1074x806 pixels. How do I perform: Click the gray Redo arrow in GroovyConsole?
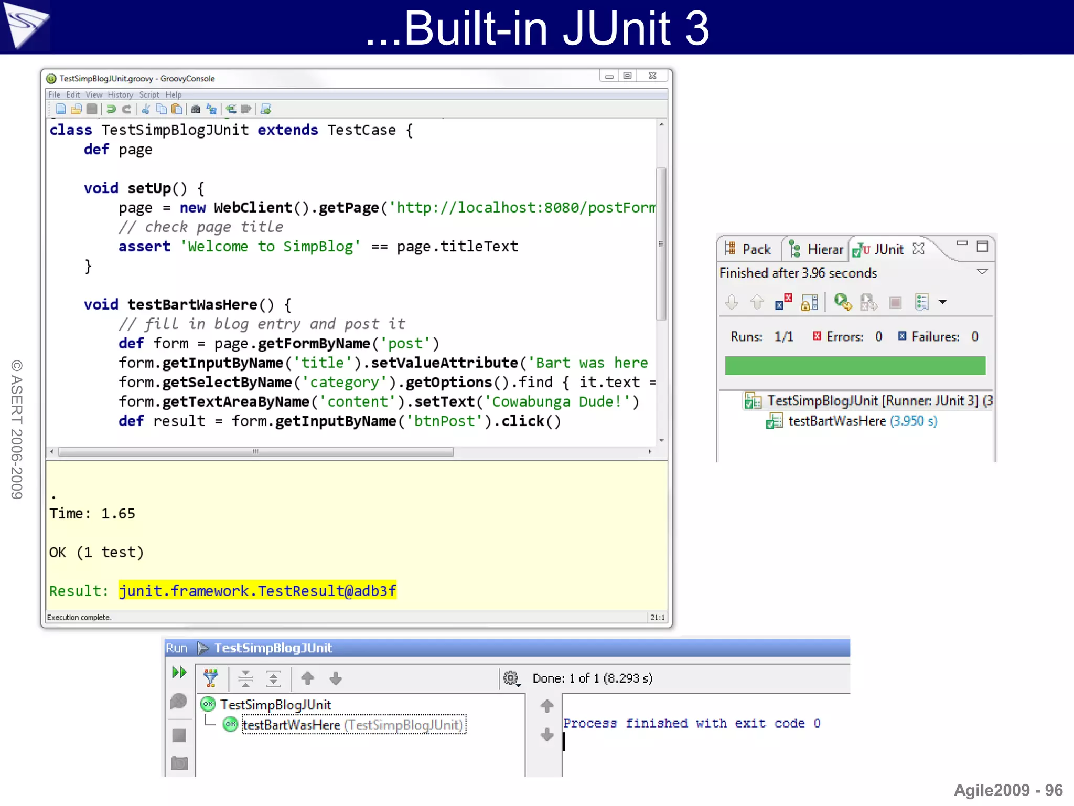coord(126,109)
